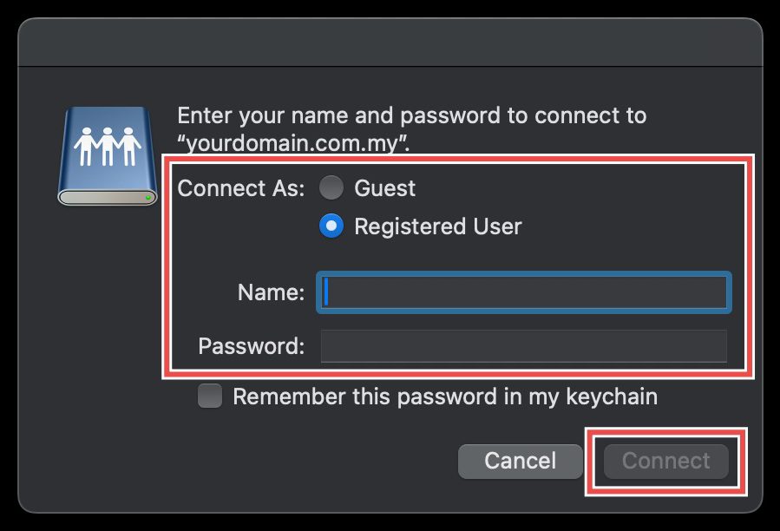This screenshot has height=531, width=780.
Task: Click the green status light on the drive icon
Action: pos(149,198)
